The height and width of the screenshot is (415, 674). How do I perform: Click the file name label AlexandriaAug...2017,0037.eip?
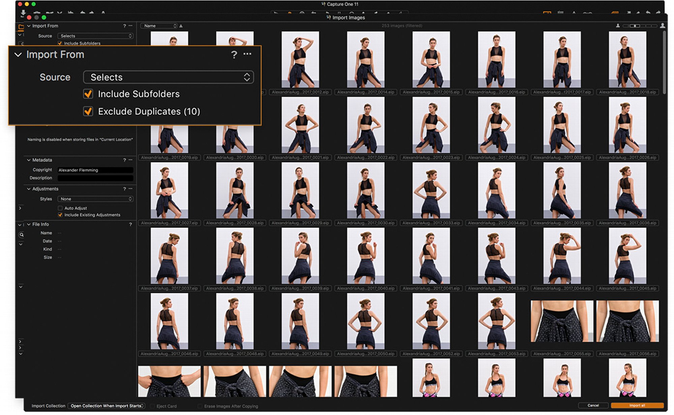click(x=170, y=289)
